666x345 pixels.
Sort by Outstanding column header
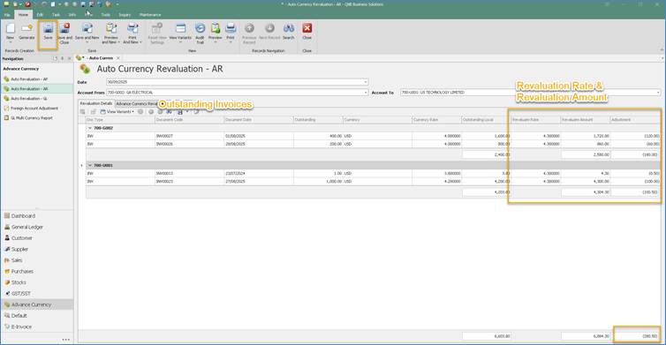point(318,120)
